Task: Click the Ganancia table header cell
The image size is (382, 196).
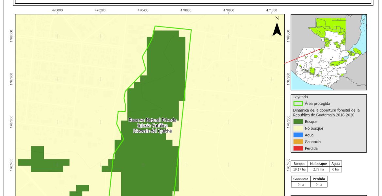Action: pos(300,179)
